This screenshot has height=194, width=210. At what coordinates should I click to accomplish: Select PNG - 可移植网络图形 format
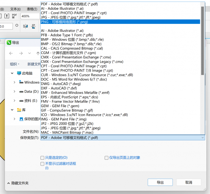click(x=120, y=22)
